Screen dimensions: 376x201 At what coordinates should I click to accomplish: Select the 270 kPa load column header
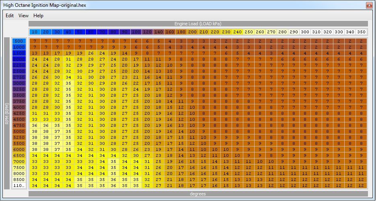pyautogui.click(x=271, y=32)
